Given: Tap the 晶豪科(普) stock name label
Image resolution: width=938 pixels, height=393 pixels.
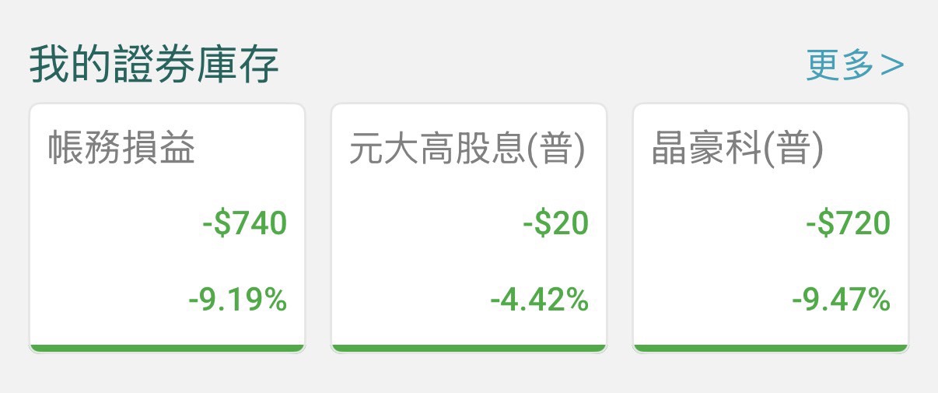Looking at the screenshot, I should (736, 149).
